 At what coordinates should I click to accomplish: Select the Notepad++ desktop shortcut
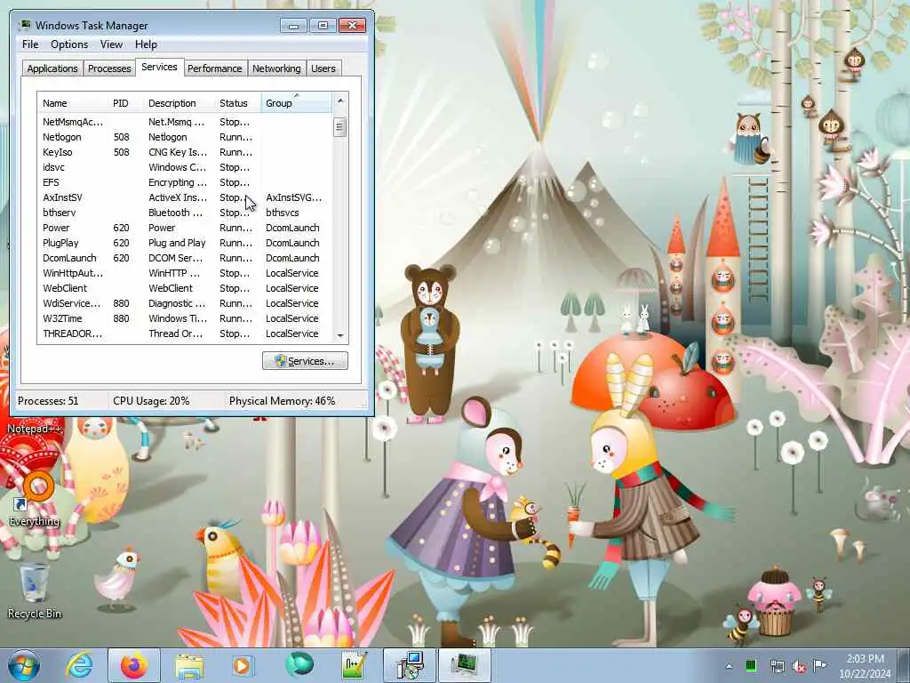point(35,429)
